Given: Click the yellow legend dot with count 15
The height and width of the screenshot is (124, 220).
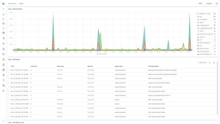Looking at the screenshot, I should coord(198,31).
